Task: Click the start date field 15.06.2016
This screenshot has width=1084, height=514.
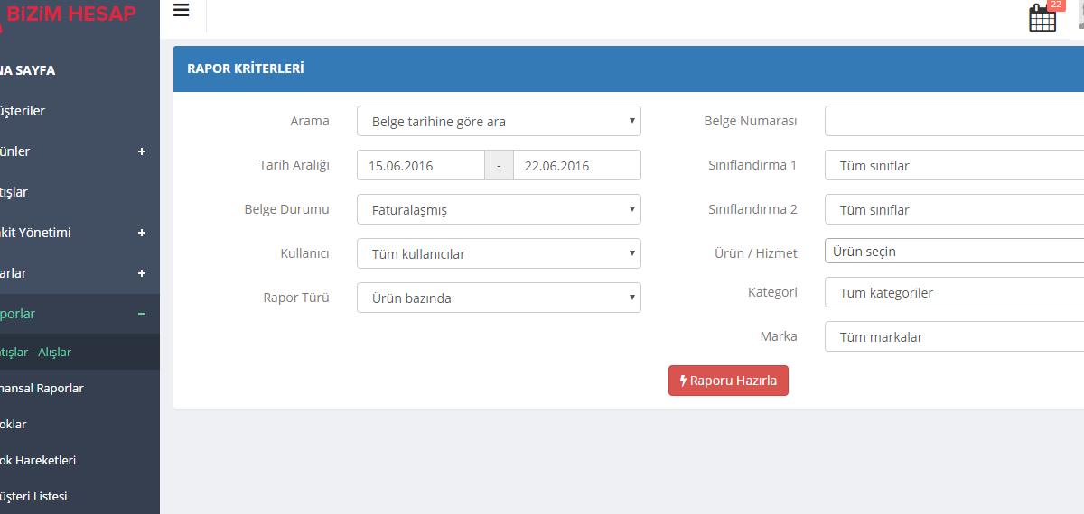Action: 421,166
